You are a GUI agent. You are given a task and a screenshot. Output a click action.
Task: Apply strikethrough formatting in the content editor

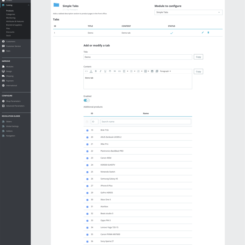pyautogui.click(x=110, y=71)
